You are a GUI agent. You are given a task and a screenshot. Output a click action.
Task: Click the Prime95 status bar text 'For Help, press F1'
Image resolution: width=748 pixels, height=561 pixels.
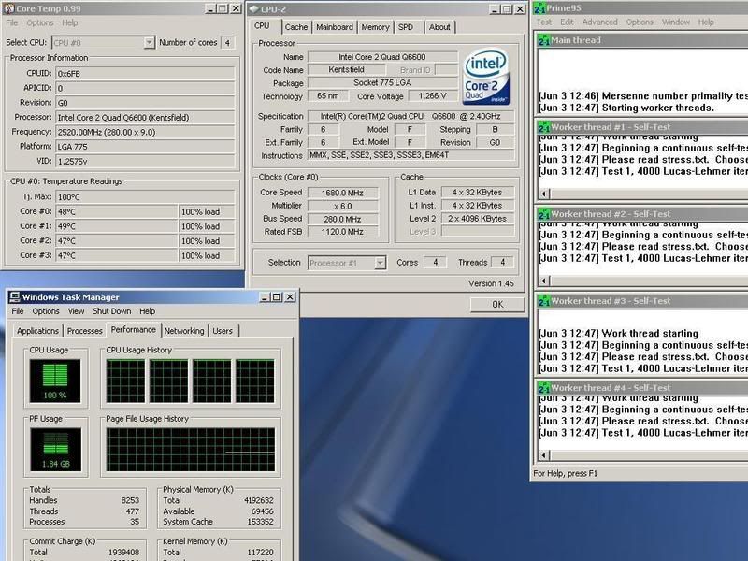[x=566, y=474]
